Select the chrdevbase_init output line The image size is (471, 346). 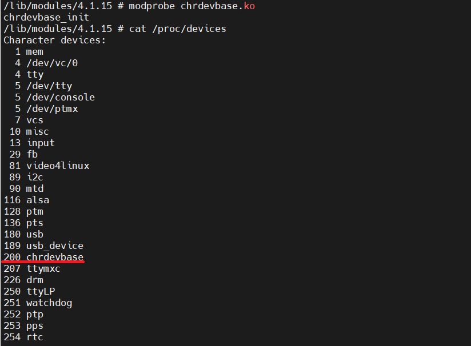[46, 17]
